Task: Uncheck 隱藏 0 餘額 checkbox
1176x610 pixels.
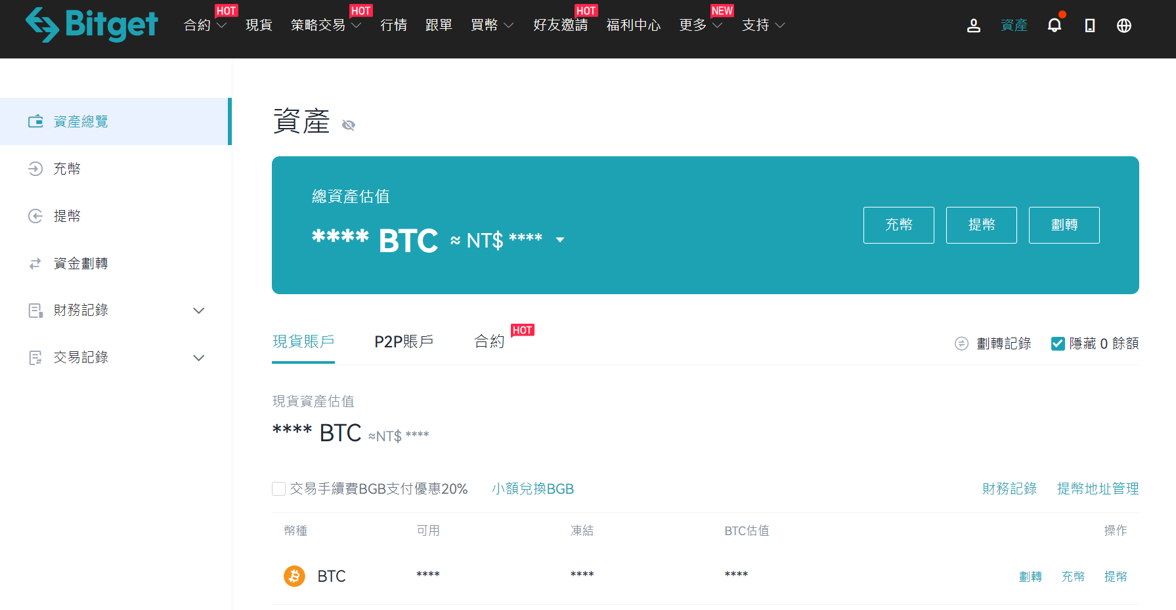Action: (x=1058, y=343)
